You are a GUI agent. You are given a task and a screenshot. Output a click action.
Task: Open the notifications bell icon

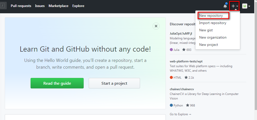click(225, 6)
